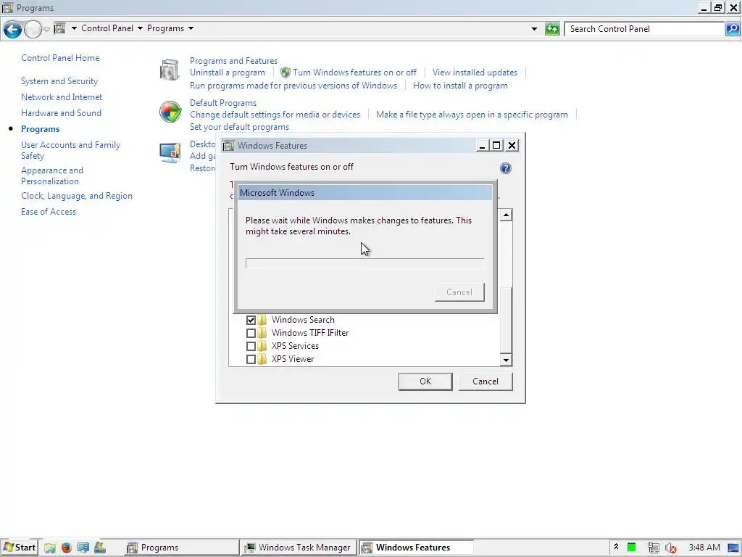The width and height of the screenshot is (742, 557).
Task: Click the third quick launch icon
Action: (x=83, y=548)
